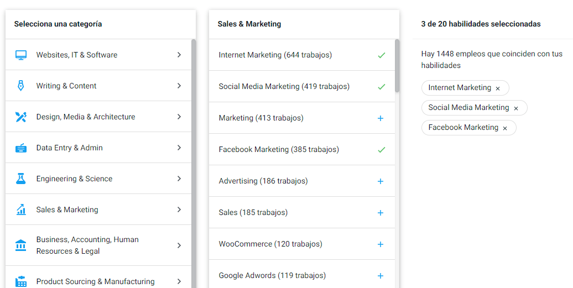Click the category list scrollbar

click(x=194, y=164)
